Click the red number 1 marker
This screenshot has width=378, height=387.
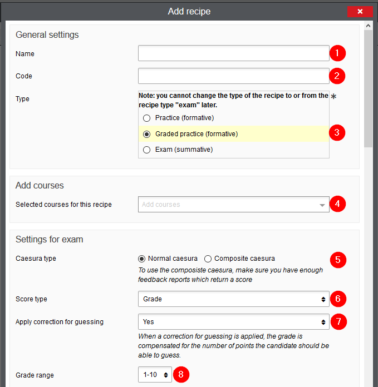click(337, 53)
